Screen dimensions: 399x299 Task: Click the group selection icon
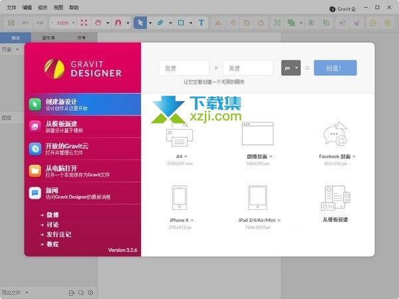pyautogui.click(x=277, y=23)
